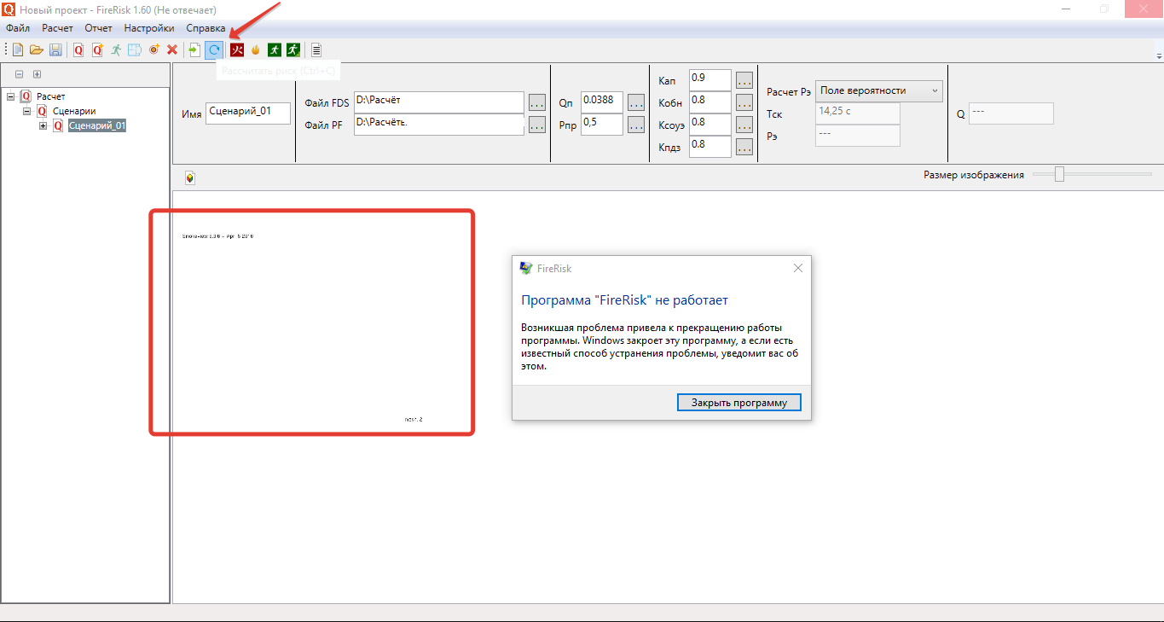Open the report with the lined document icon
This screenshot has height=622, width=1164.
[316, 49]
